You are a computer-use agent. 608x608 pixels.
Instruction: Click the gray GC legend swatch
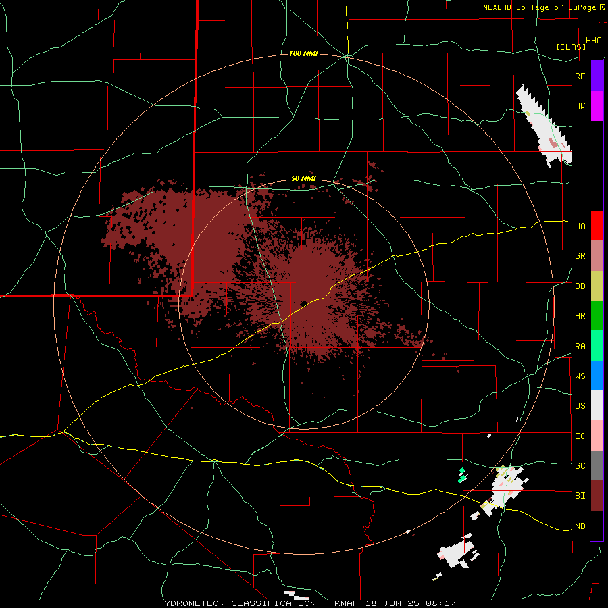click(x=597, y=465)
